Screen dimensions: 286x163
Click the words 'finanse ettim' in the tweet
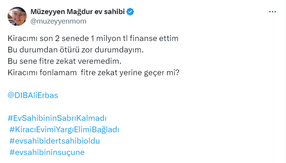pos(155,39)
